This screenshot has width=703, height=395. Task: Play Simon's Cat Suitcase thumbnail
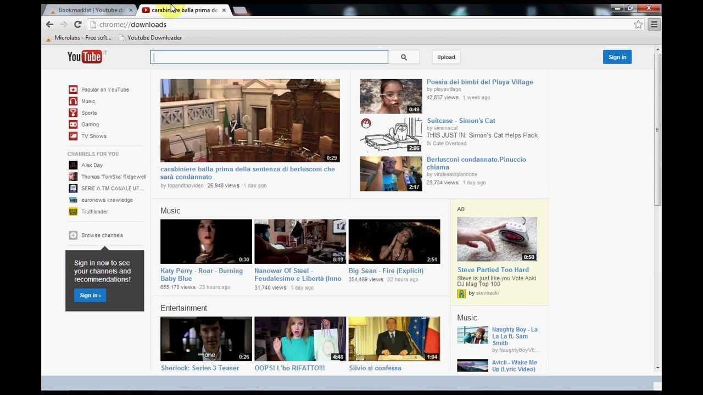pos(391,135)
